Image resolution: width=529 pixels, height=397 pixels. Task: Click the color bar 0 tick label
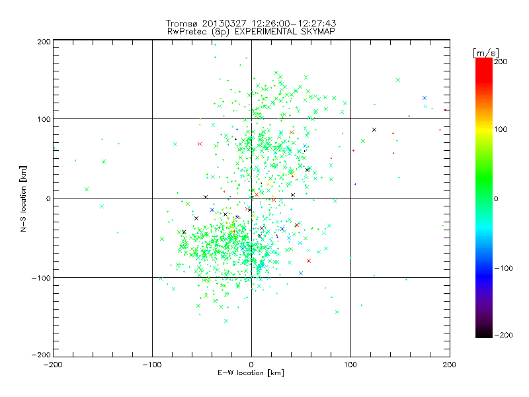click(x=496, y=198)
